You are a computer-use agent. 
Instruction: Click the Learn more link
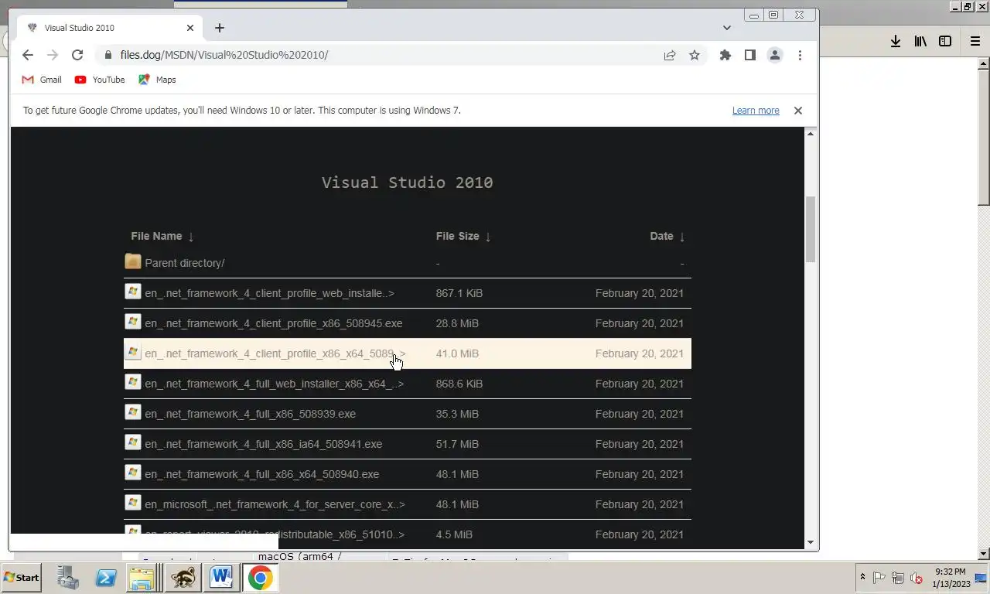pyautogui.click(x=756, y=111)
